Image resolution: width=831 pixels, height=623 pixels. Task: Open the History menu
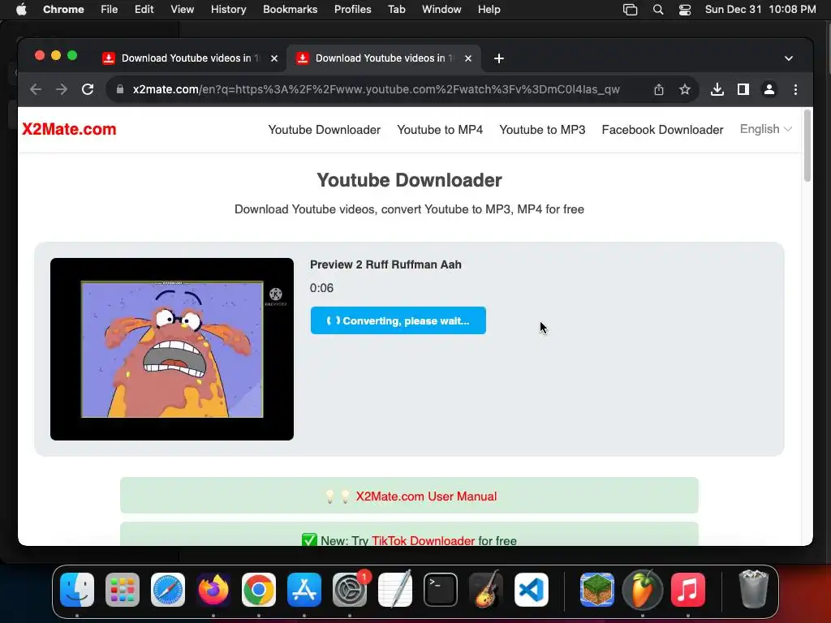[x=228, y=10]
